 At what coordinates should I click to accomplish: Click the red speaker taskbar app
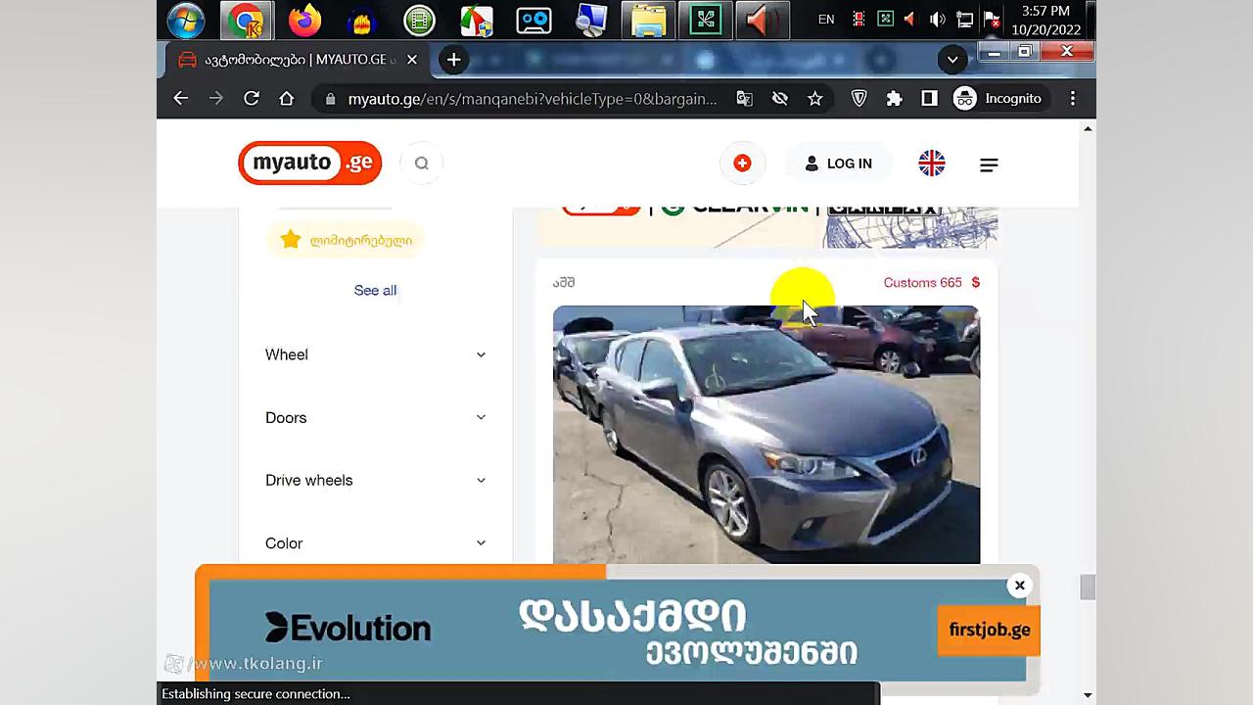762,20
